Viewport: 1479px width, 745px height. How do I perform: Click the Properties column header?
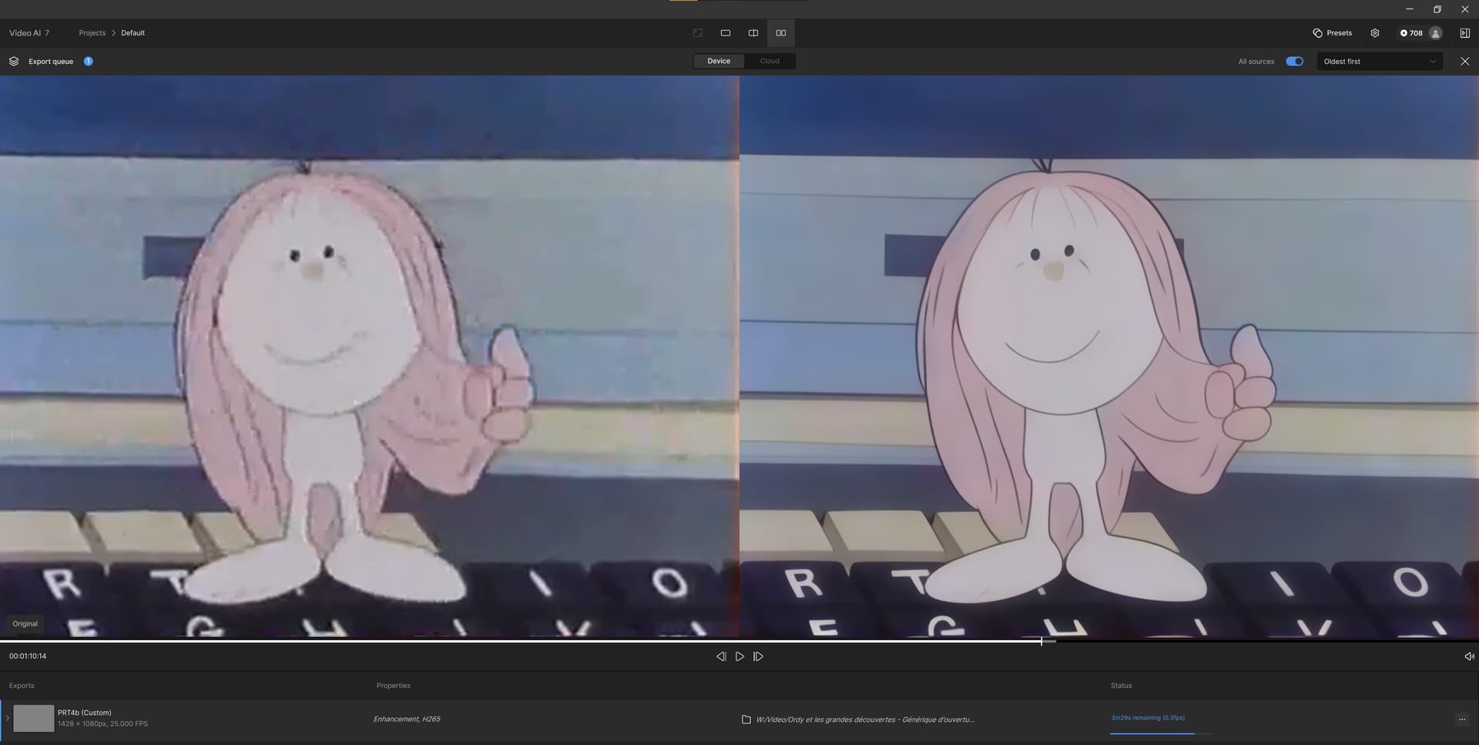point(394,686)
